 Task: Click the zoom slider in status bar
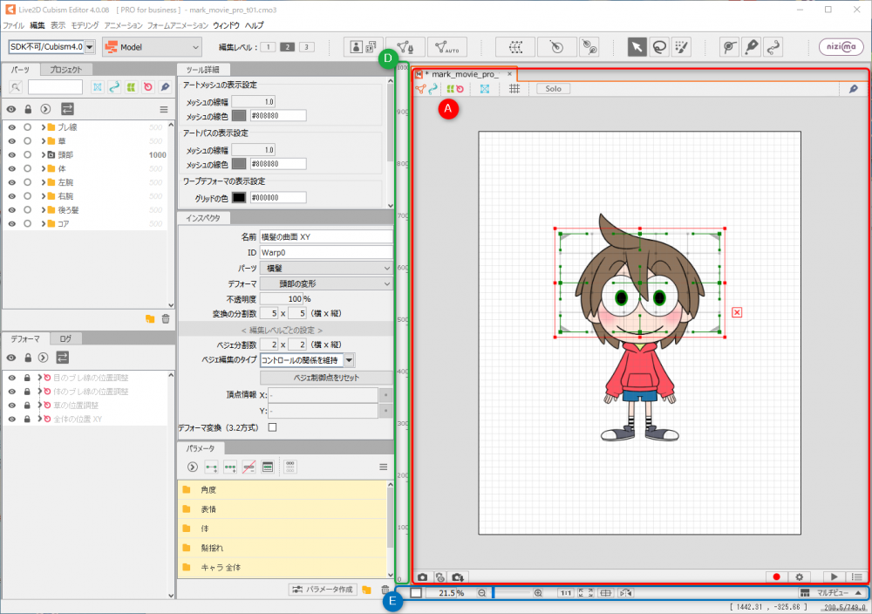click(x=511, y=593)
